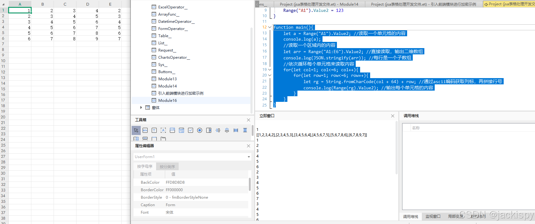Select the option button control tool
This screenshot has width=535, height=224.
pos(200,130)
